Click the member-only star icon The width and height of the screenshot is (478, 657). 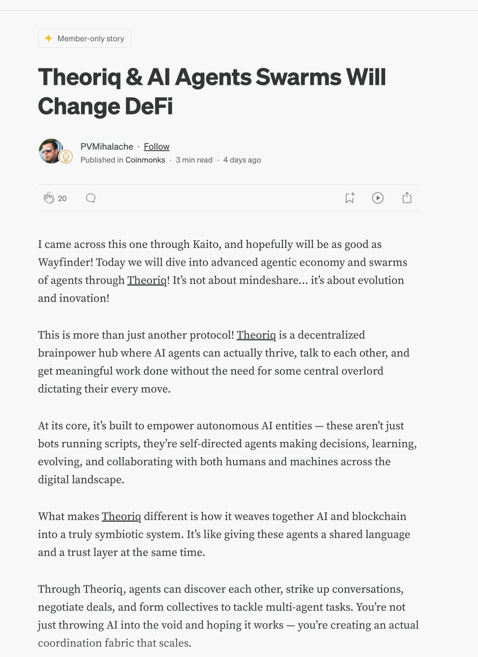pos(49,38)
